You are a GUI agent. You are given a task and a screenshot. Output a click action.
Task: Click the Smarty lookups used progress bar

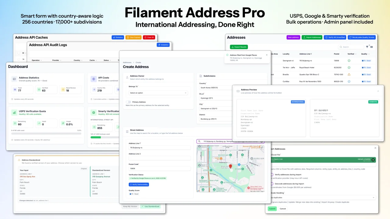tap(105, 137)
